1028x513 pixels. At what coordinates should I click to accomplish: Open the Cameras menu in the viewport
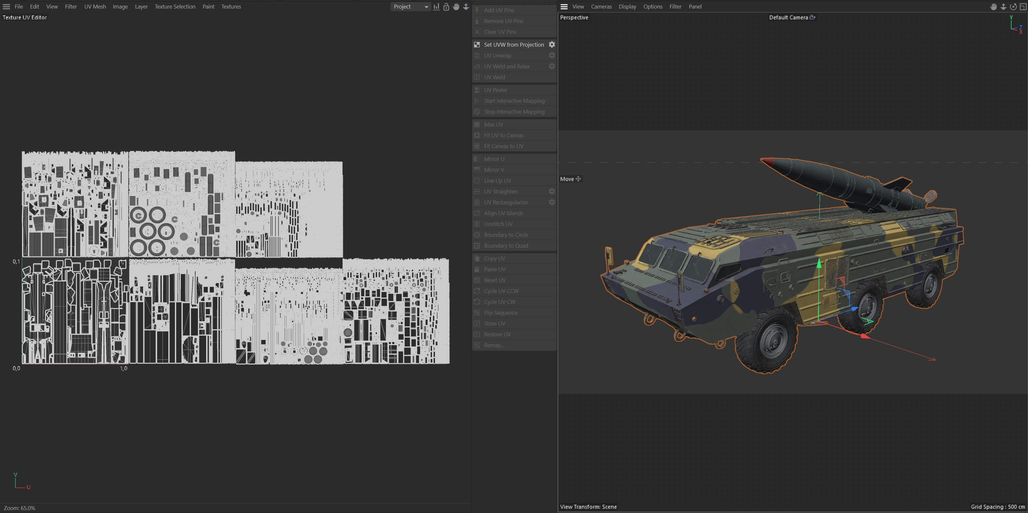(601, 7)
